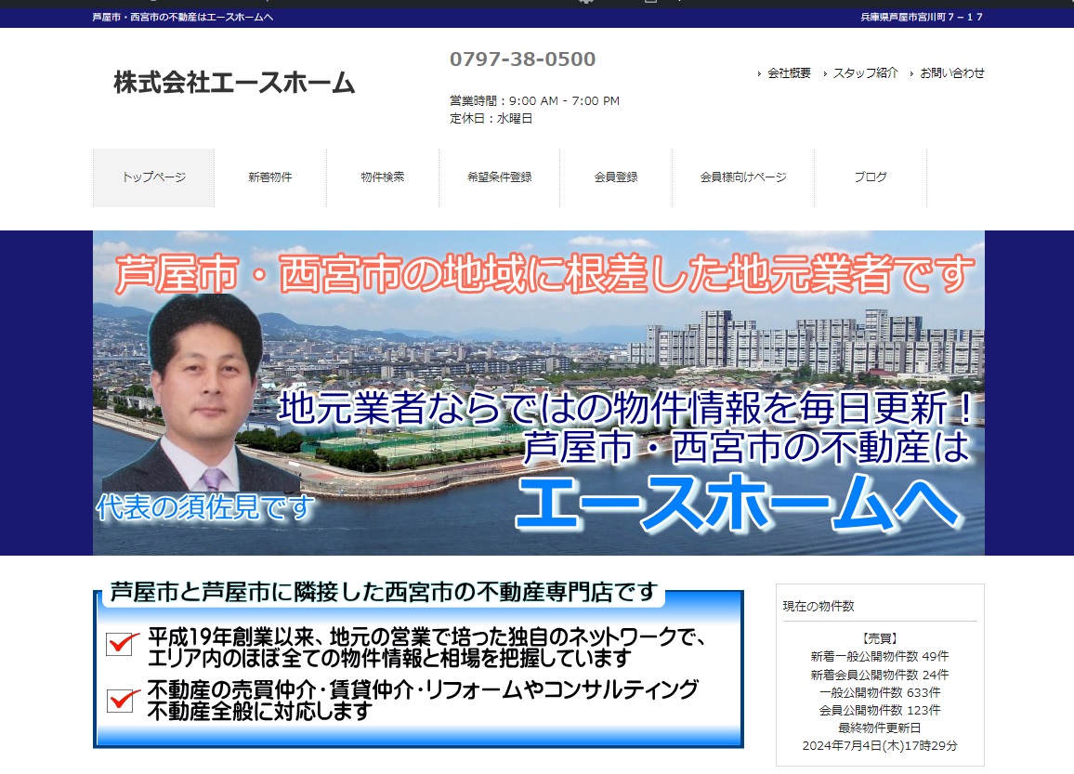Click the 株式会社エースホーム site title
Viewport: 1074px width, 774px height.
234,83
